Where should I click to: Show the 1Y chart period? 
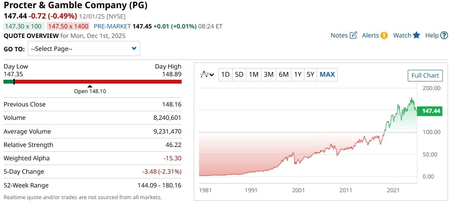pyautogui.click(x=297, y=75)
